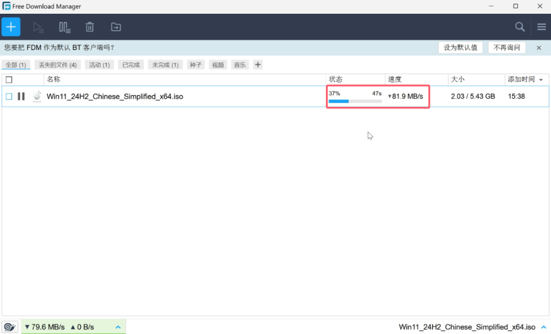Click the 设为默认值 button
The height and width of the screenshot is (334, 551).
pyautogui.click(x=461, y=47)
